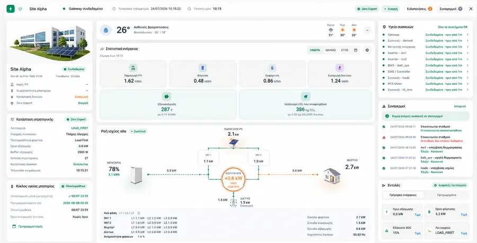Toggle the Ενεργή status pill in header
Image resolution: width=477 pixels, height=243 pixels.
coord(391,9)
